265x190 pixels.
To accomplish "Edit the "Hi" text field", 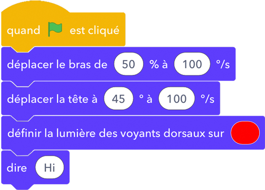I will [x=50, y=168].
